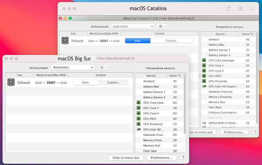Switch to Custom... fan control in Big Sur window
Image resolution: width=262 pixels, height=165 pixels.
(114, 83)
